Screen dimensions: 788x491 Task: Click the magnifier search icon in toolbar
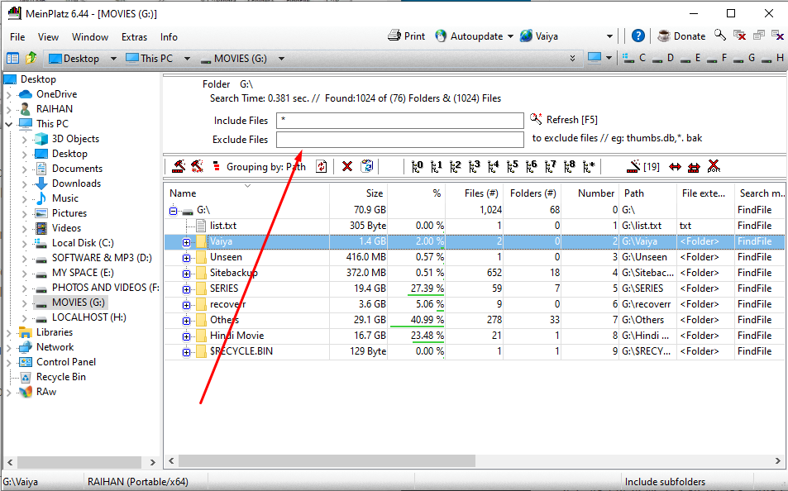pos(720,36)
